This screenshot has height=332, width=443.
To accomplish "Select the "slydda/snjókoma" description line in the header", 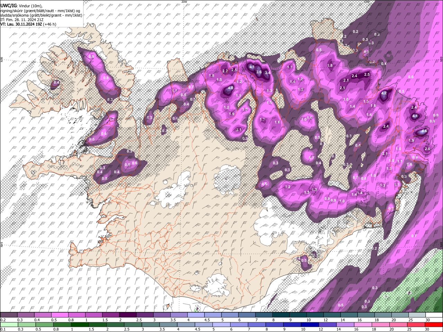I will click(41, 15).
